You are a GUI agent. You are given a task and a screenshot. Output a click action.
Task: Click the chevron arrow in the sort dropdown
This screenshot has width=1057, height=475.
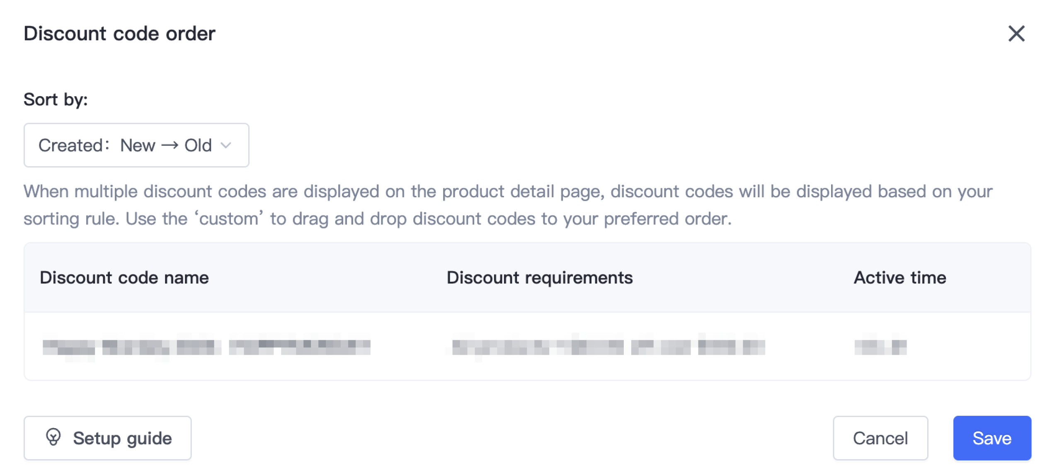pos(226,145)
